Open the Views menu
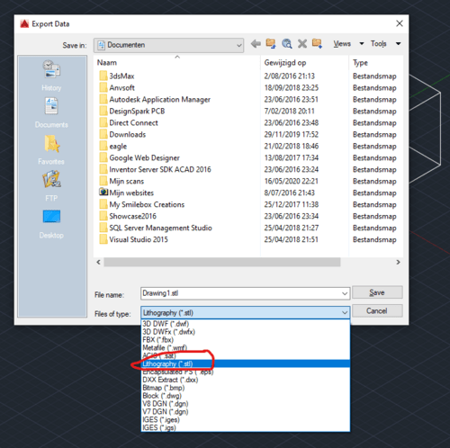 click(x=342, y=44)
